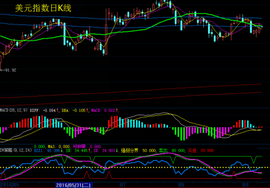Click the DIFF -0.094 value readout
Image resolution: width=270 pixels, height=188 pixels.
44,111
